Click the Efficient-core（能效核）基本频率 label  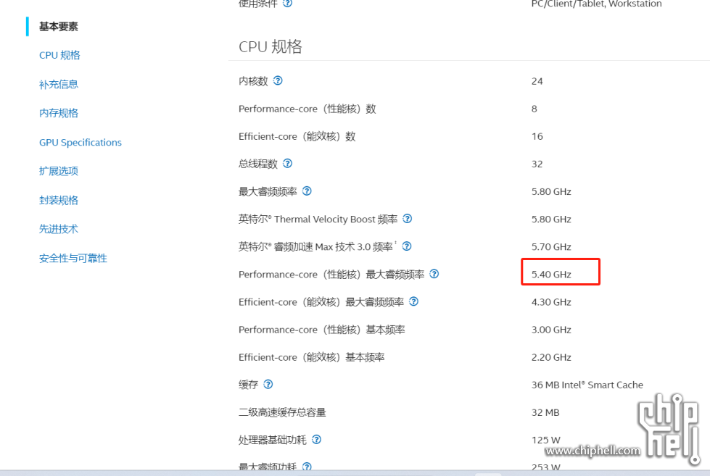pos(312,357)
